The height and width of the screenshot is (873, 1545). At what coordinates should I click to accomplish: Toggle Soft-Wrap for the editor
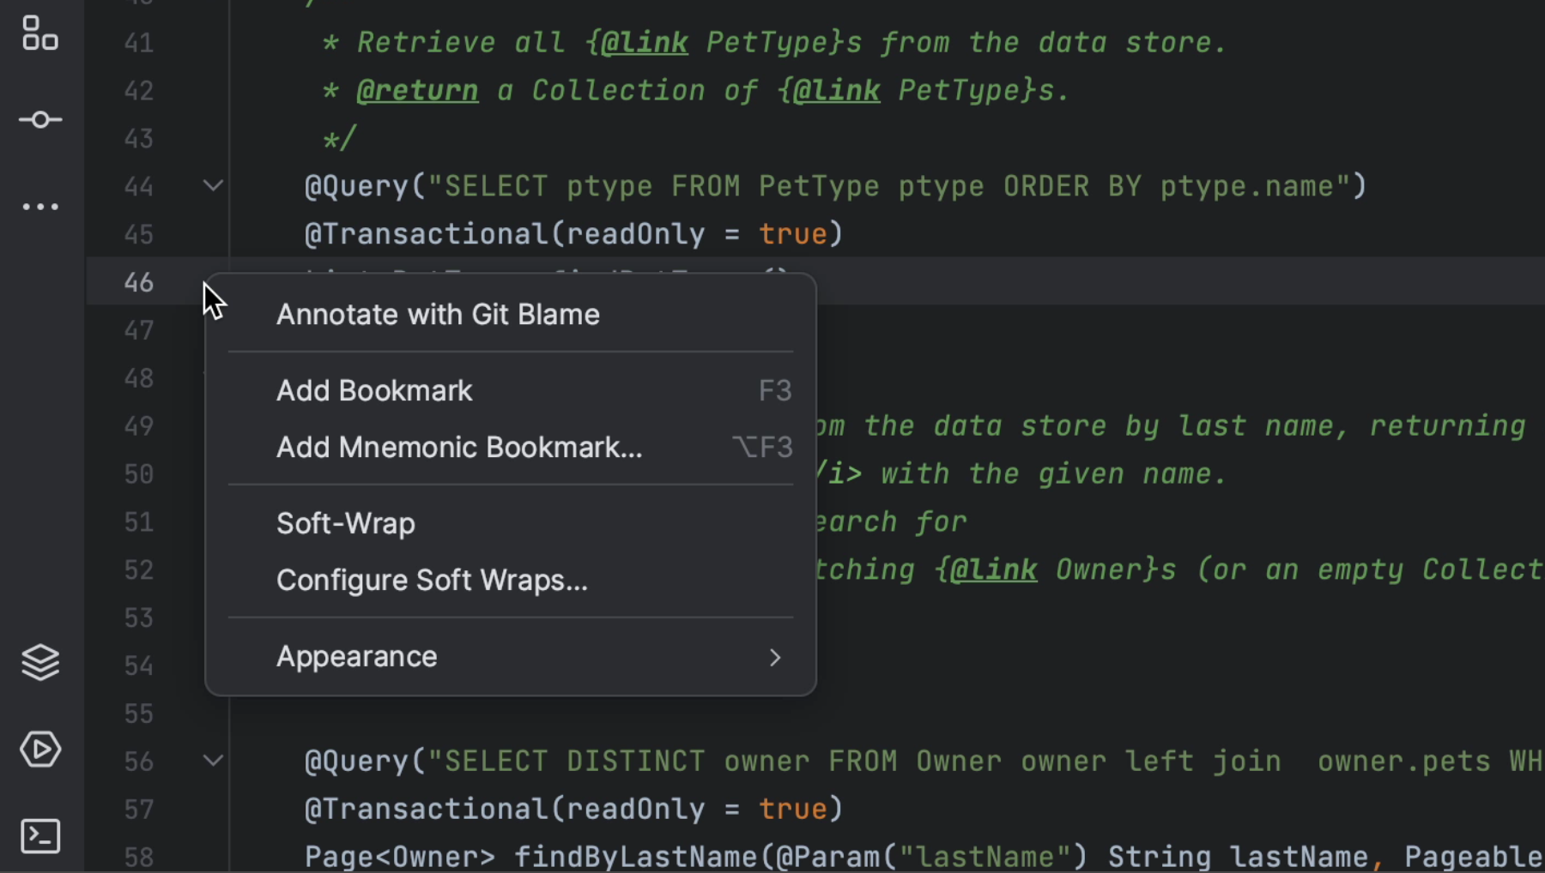(344, 522)
